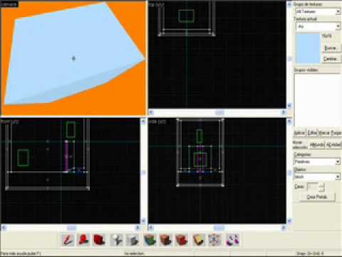
Task: Click the light blue texture preview swatch
Action: pos(309,49)
